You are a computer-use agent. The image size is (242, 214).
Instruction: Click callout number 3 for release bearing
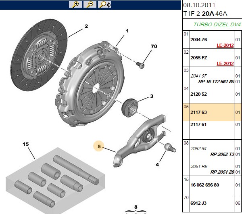[x=152, y=96]
